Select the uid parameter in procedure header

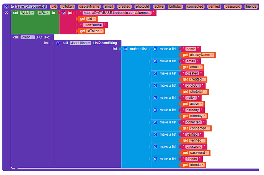pyautogui.click(x=54, y=6)
